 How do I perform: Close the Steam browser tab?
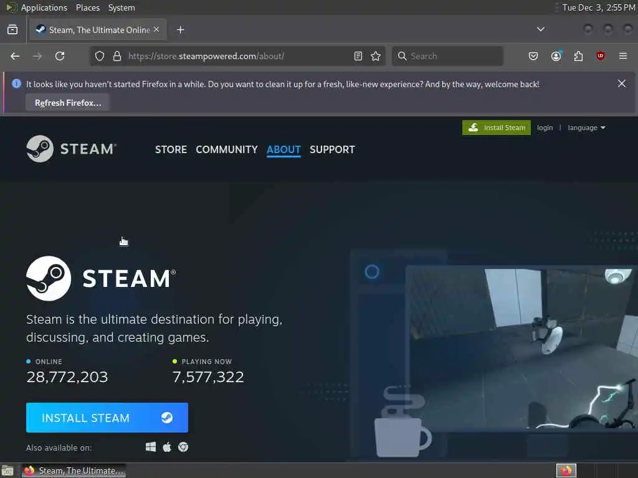[156, 30]
